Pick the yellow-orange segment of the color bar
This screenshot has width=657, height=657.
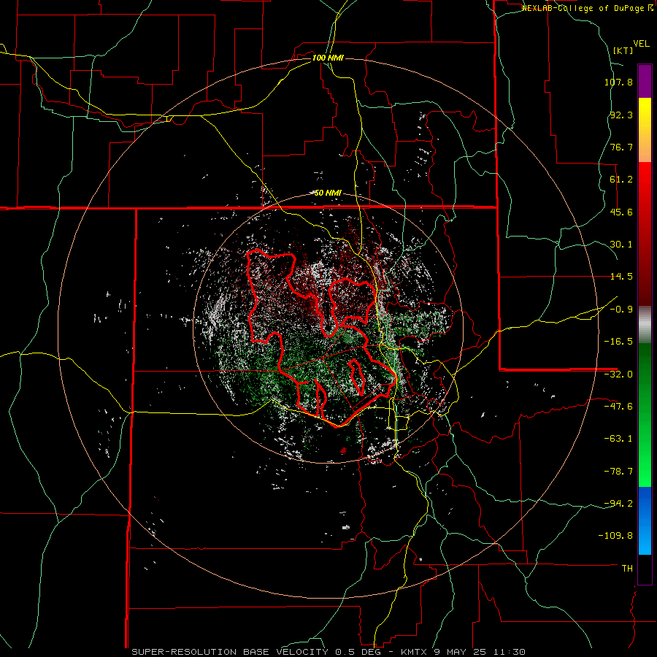click(x=645, y=130)
